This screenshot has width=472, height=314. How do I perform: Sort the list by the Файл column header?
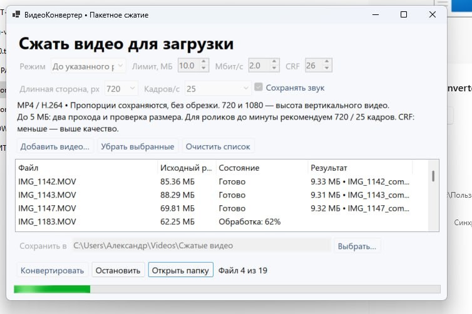tap(86, 168)
